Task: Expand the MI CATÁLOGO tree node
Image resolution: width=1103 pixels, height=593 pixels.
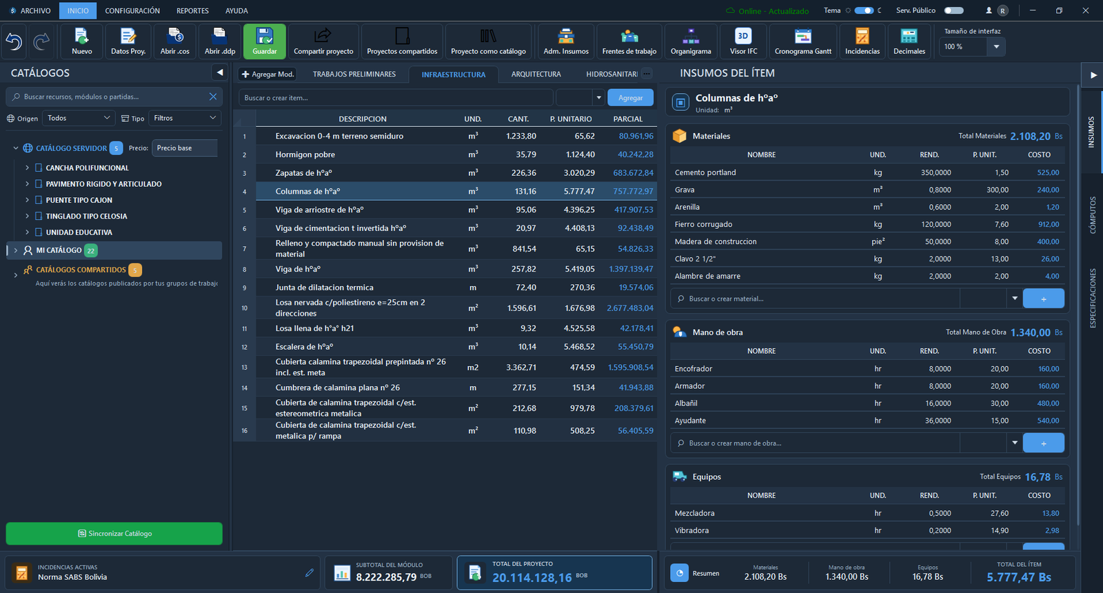Action: pyautogui.click(x=16, y=250)
